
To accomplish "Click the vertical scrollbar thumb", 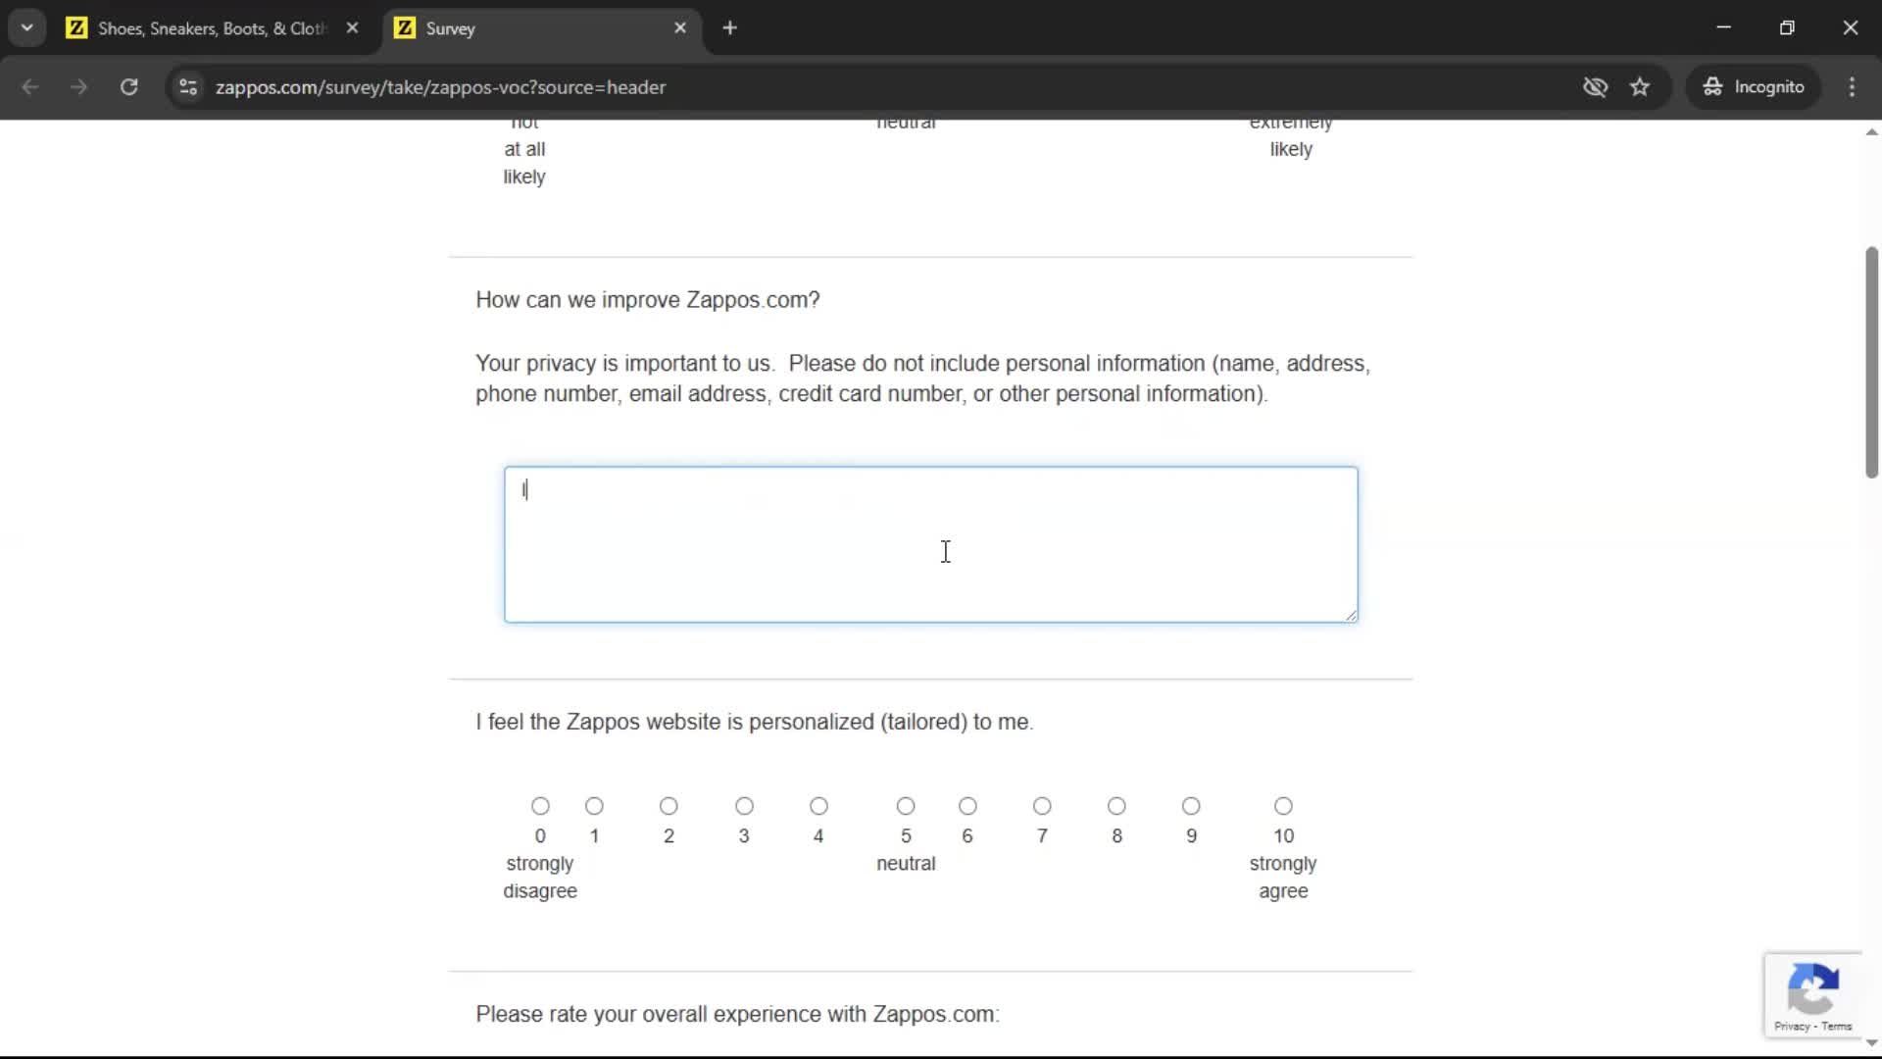I will (x=1871, y=363).
